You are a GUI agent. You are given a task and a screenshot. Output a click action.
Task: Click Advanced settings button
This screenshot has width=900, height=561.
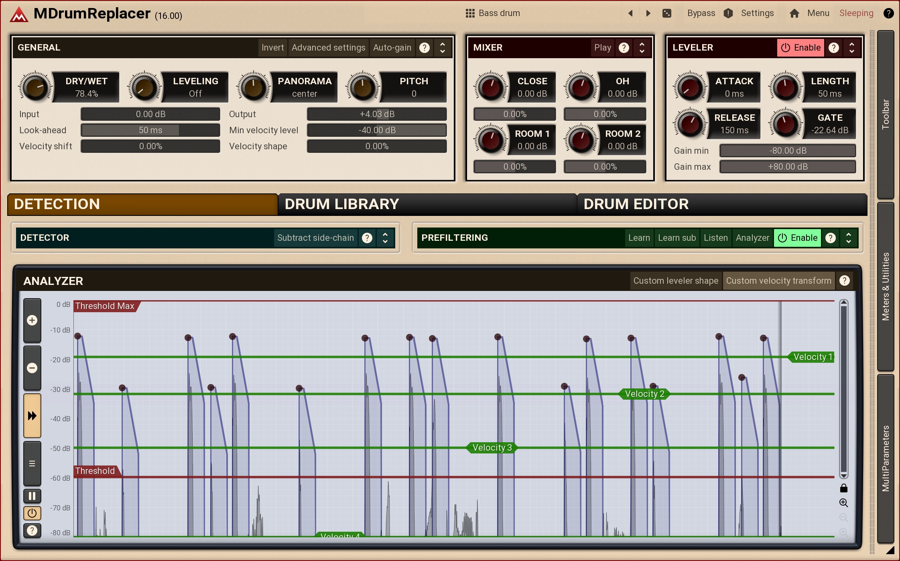(328, 48)
